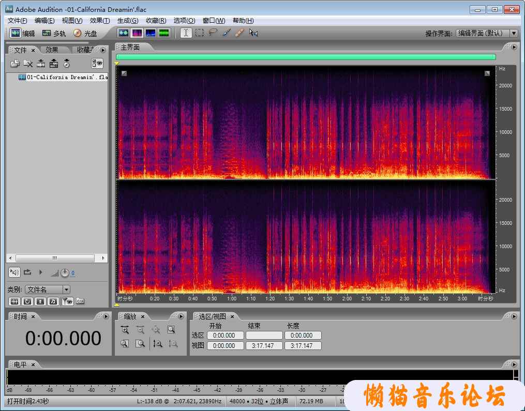This screenshot has height=411, width=525.
Task: Show spectral phase display mode
Action: pos(164,33)
